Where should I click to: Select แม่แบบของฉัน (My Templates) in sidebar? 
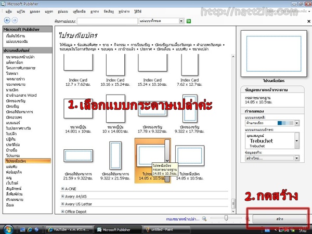pyautogui.click(x=17, y=42)
